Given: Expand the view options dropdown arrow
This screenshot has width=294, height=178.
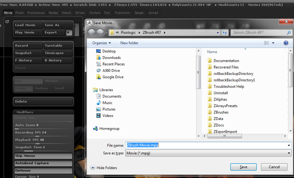Looking at the screenshot, I should (x=273, y=43).
